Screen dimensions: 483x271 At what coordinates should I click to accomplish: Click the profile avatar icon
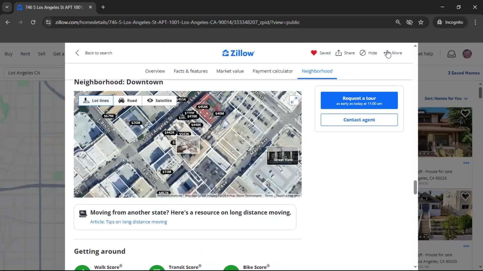pyautogui.click(x=467, y=54)
